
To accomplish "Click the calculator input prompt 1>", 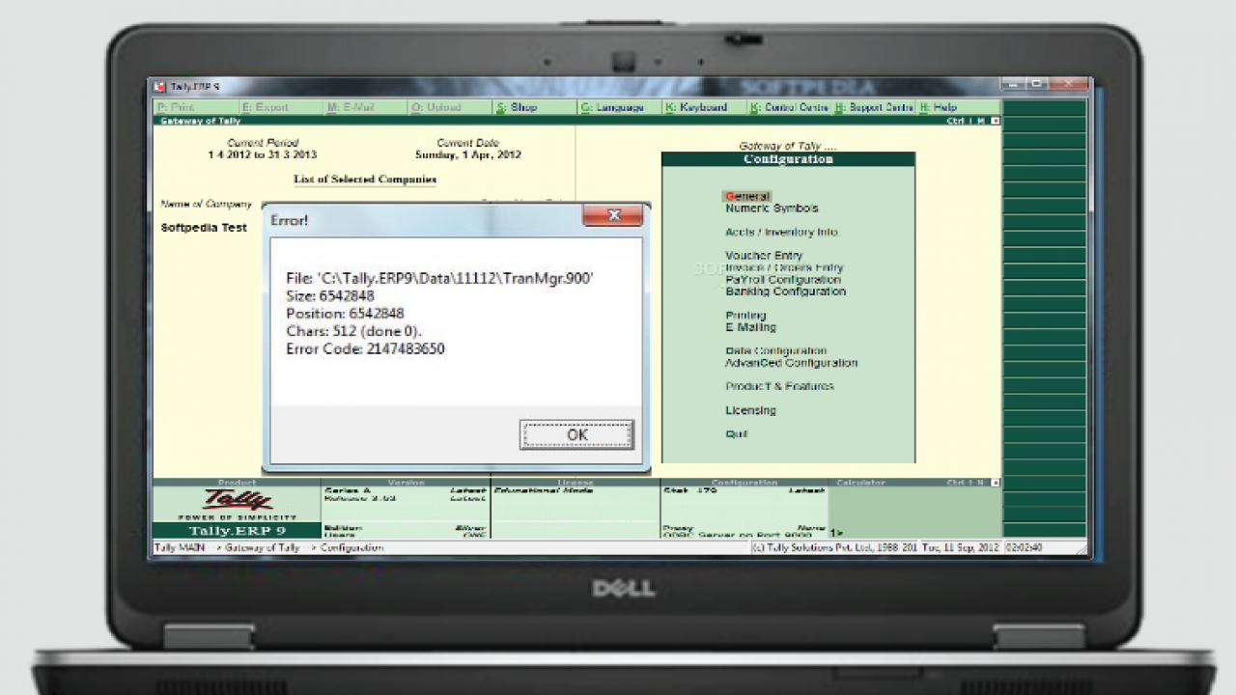I will tap(836, 532).
